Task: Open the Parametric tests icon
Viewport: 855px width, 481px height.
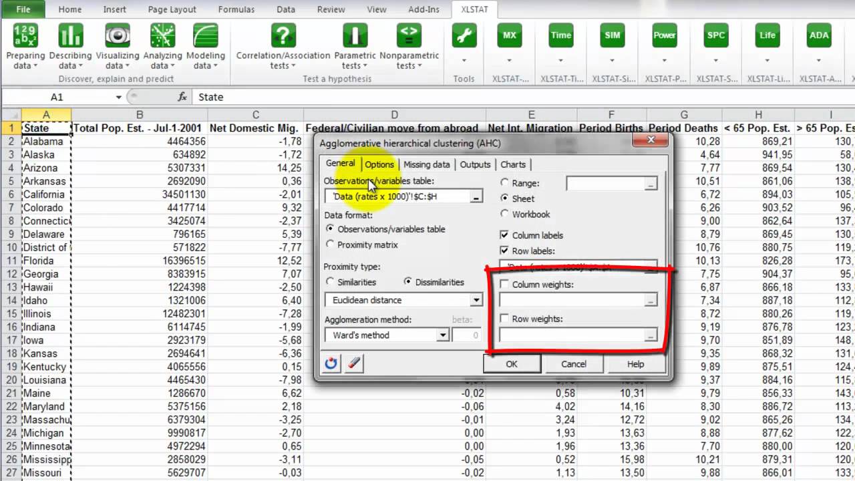Action: click(355, 35)
